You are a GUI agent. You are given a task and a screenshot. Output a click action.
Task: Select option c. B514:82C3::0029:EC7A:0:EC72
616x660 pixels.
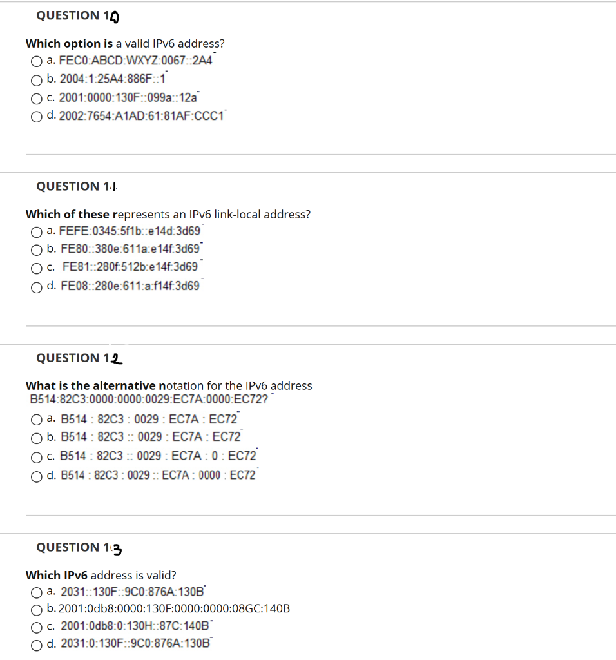coord(36,456)
